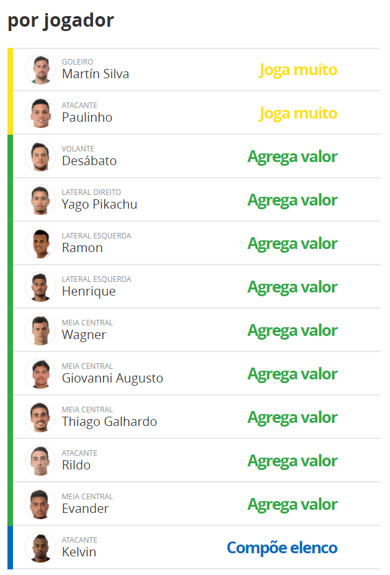This screenshot has height=575, width=390.
Task: Click the "por jogador" heading
Action: [61, 20]
